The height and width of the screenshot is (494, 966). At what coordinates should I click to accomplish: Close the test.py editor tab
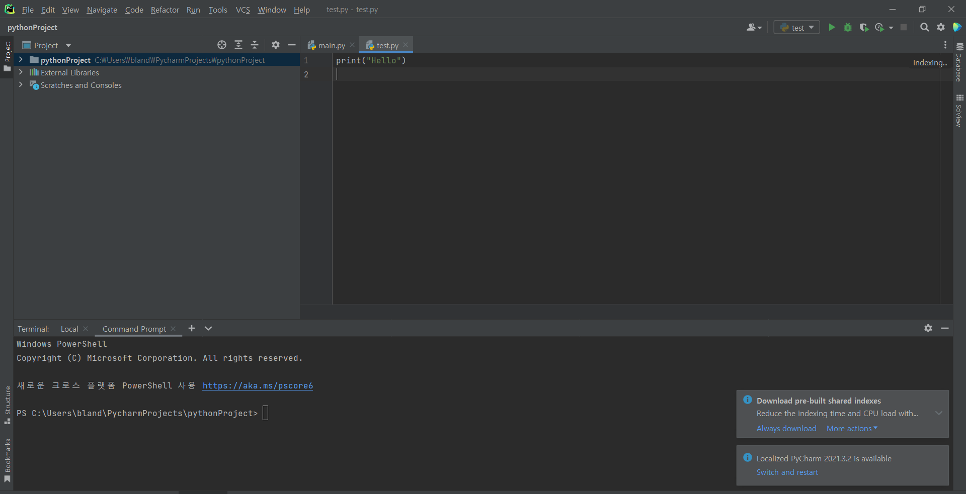pos(406,45)
